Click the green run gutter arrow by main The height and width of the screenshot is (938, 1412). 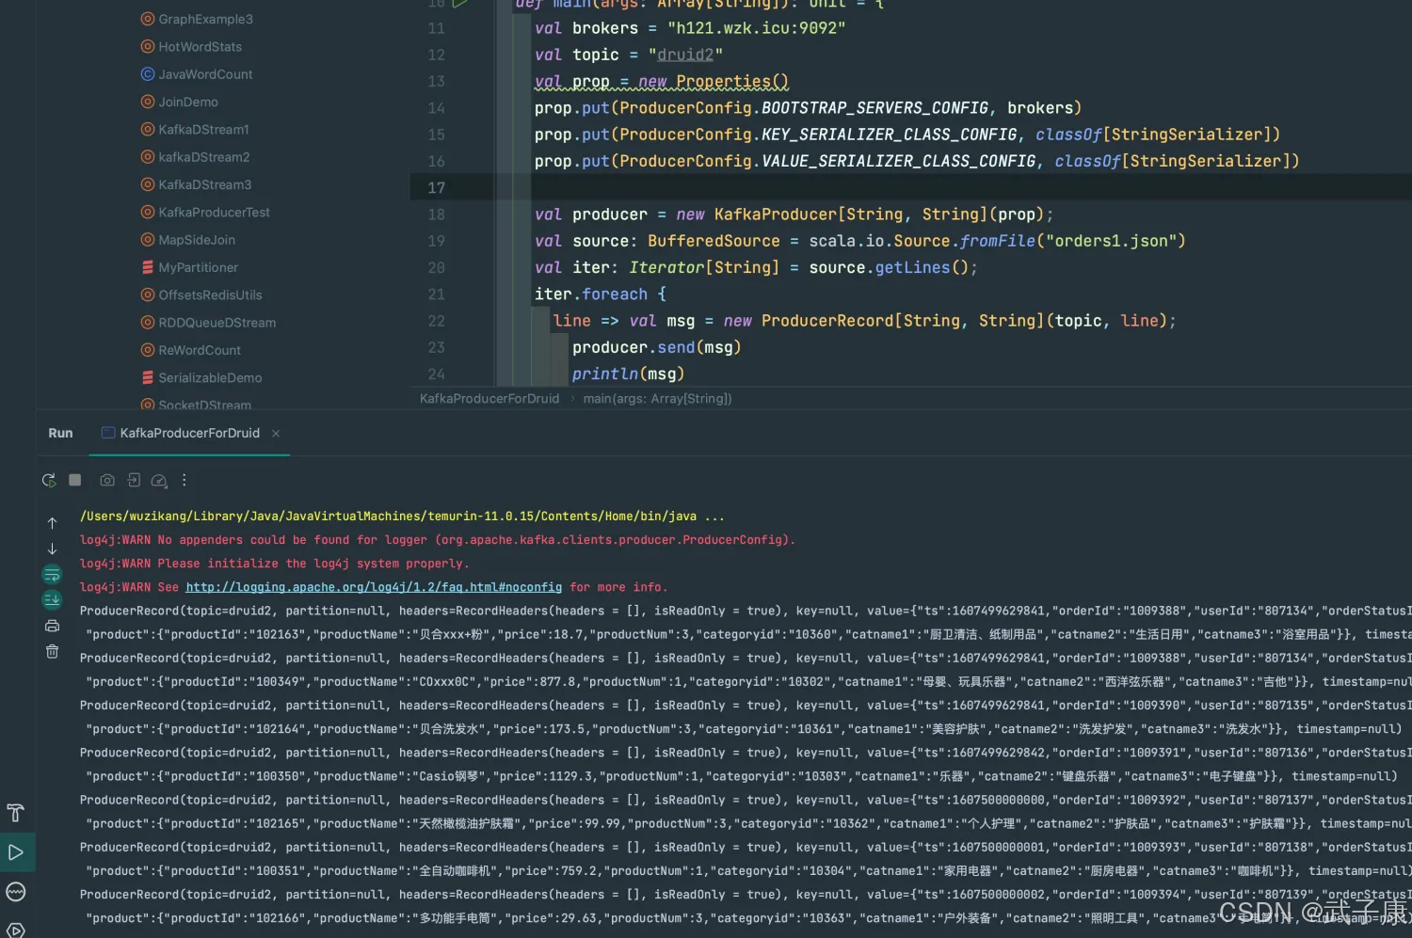tap(460, 4)
